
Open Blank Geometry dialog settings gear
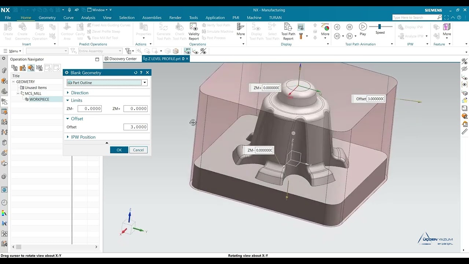(x=67, y=73)
